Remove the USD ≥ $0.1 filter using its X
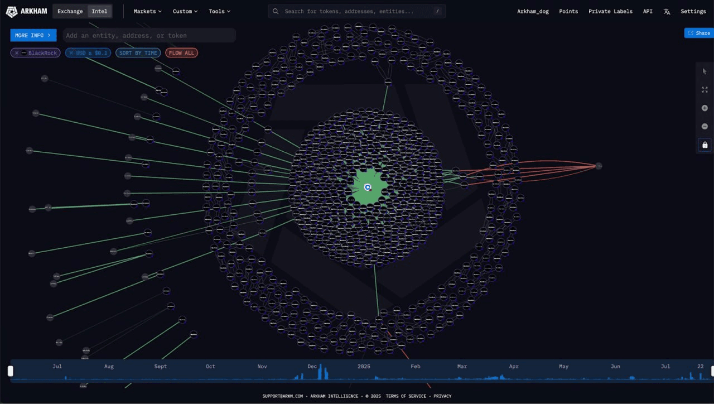The height and width of the screenshot is (404, 714). 71,53
